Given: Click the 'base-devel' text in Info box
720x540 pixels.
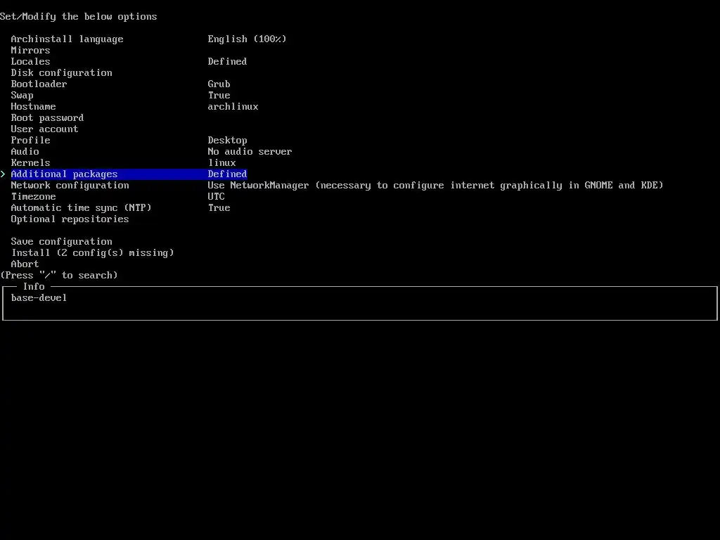Looking at the screenshot, I should point(39,297).
